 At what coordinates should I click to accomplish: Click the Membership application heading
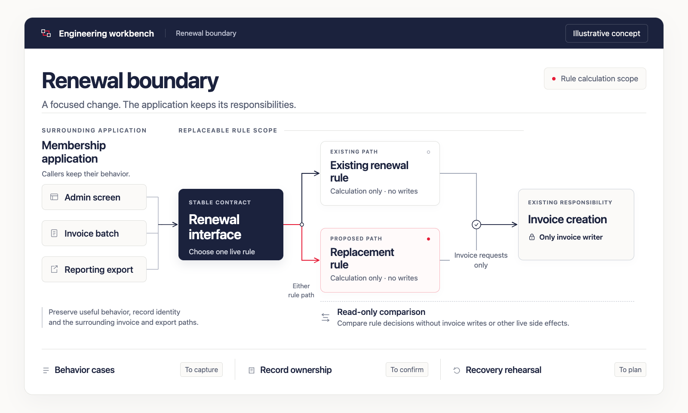[x=74, y=152]
